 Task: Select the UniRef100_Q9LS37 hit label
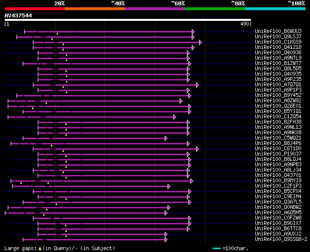[x=278, y=37]
